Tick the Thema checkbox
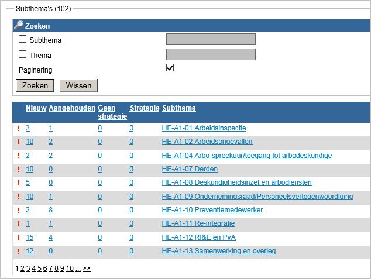This screenshot has height=279, width=371. coord(23,54)
